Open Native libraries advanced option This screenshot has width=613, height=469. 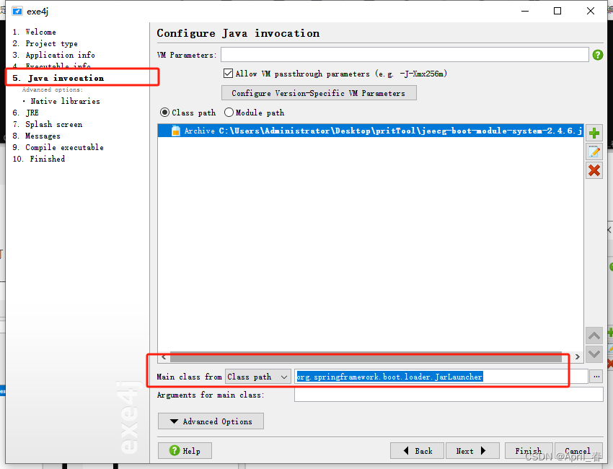[66, 101]
